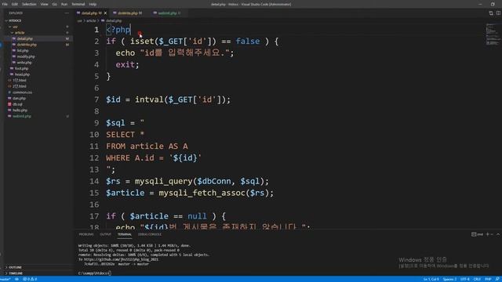Switch to the Output panel tab
Viewport: 502px width, 282px height.
tap(105, 234)
